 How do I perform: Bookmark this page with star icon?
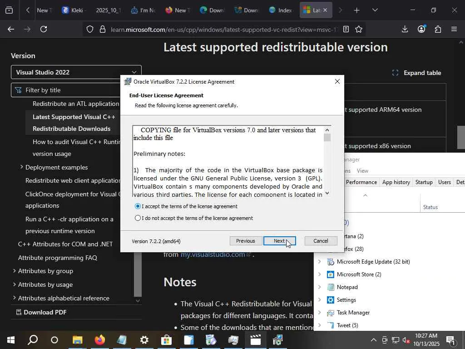(x=359, y=29)
